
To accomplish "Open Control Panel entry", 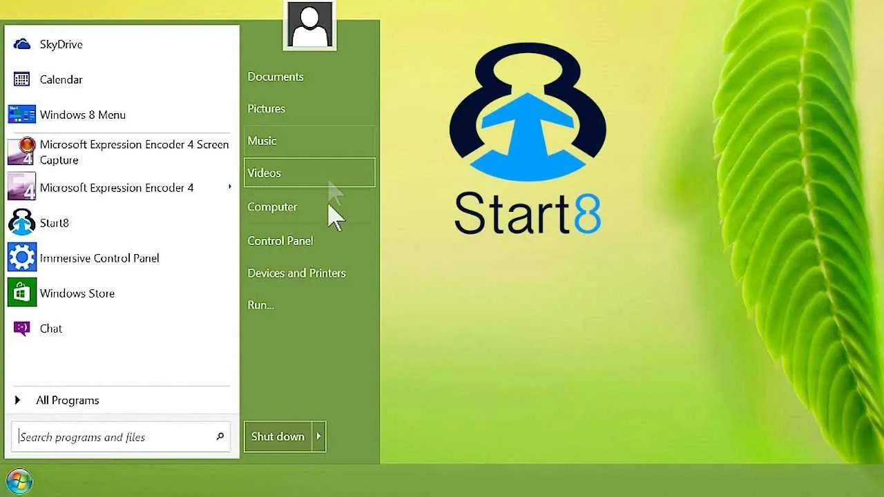I will 280,240.
